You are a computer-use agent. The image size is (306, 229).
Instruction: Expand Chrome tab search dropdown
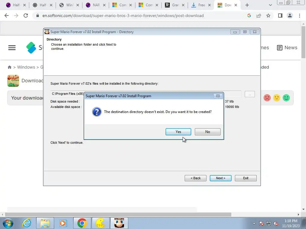270,5
